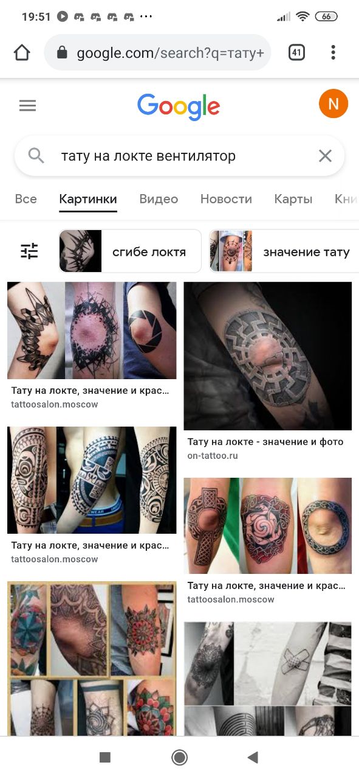Clear the search query with X

click(x=326, y=156)
